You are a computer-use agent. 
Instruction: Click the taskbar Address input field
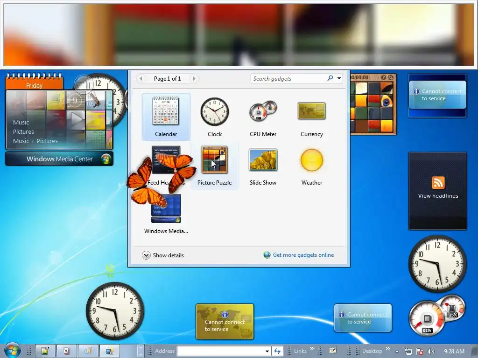(x=221, y=351)
